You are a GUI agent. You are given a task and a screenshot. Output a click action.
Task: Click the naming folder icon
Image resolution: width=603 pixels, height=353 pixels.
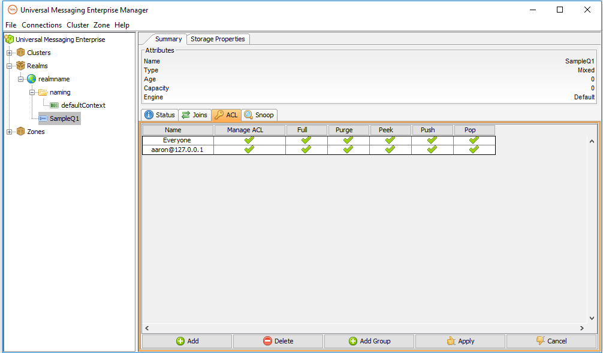(43, 92)
